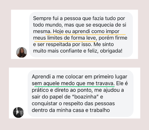
Task: Click 'Aprendi a me colocar em primeiro lugar'
Action: tap(79, 77)
